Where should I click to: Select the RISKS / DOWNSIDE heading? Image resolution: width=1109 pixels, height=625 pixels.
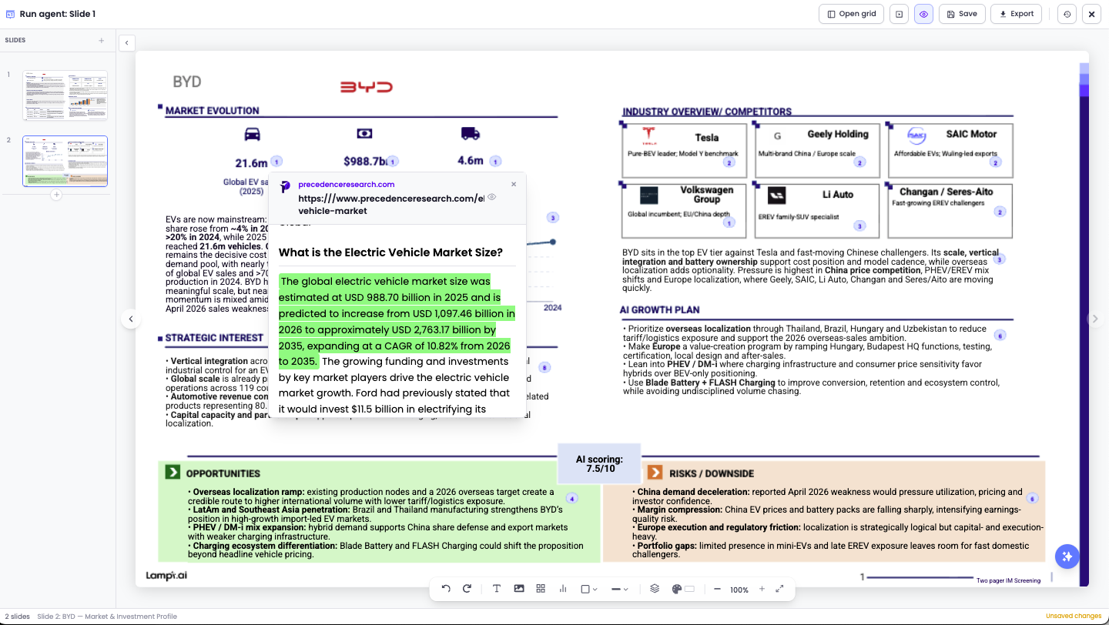712,473
